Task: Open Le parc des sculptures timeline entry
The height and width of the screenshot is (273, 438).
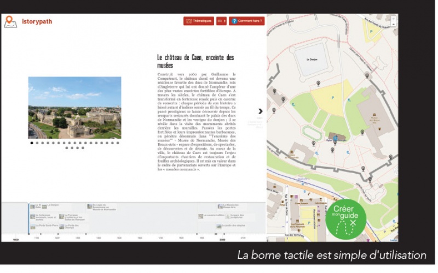Action: 235,216
